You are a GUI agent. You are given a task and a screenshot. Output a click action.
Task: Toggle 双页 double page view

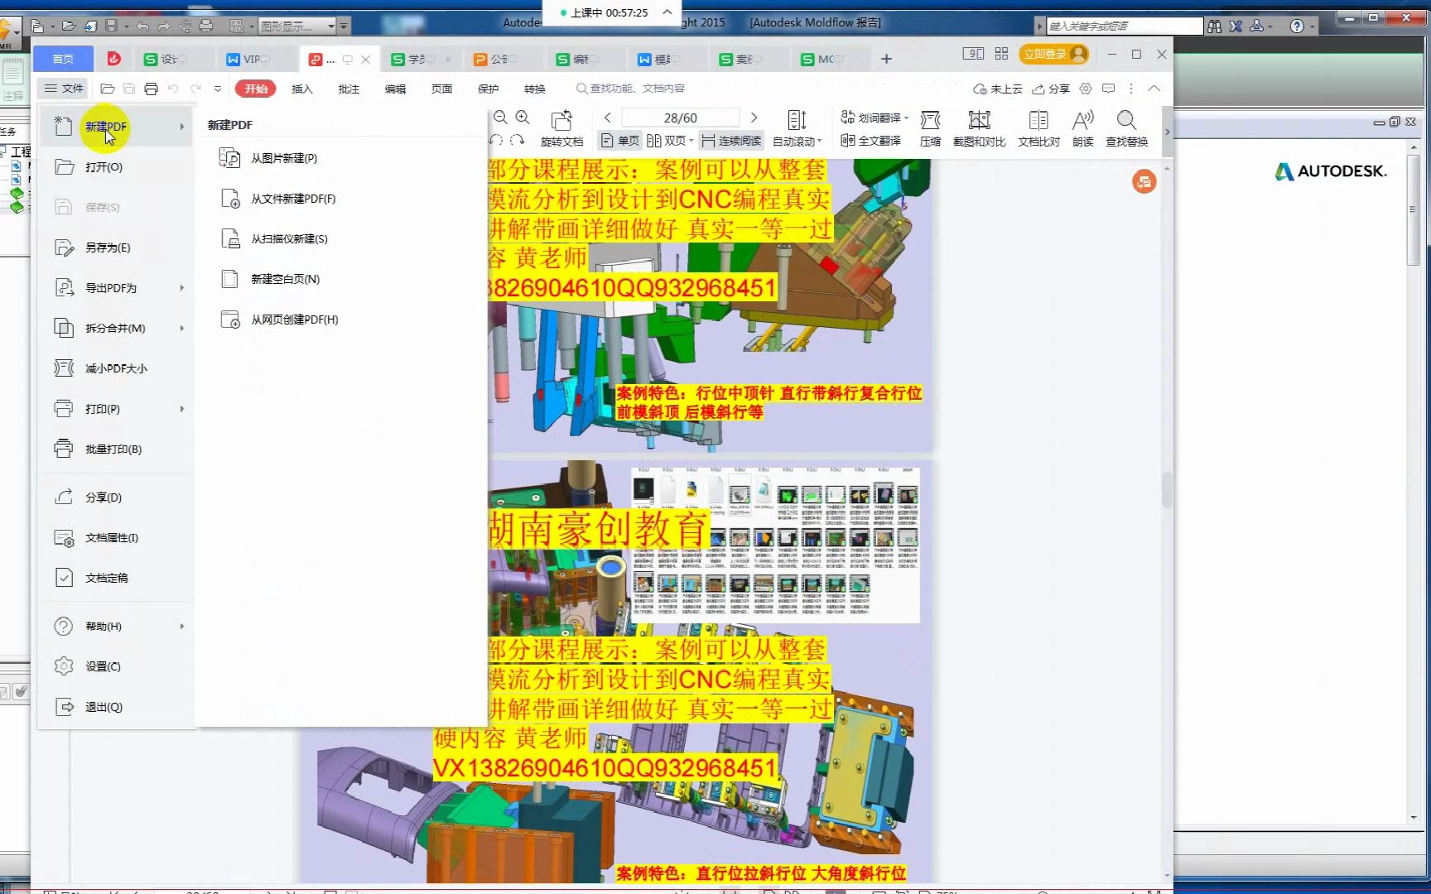coord(669,141)
